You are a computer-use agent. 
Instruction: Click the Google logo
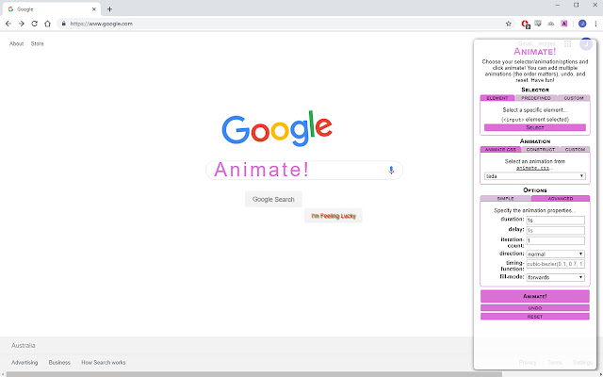pyautogui.click(x=277, y=128)
